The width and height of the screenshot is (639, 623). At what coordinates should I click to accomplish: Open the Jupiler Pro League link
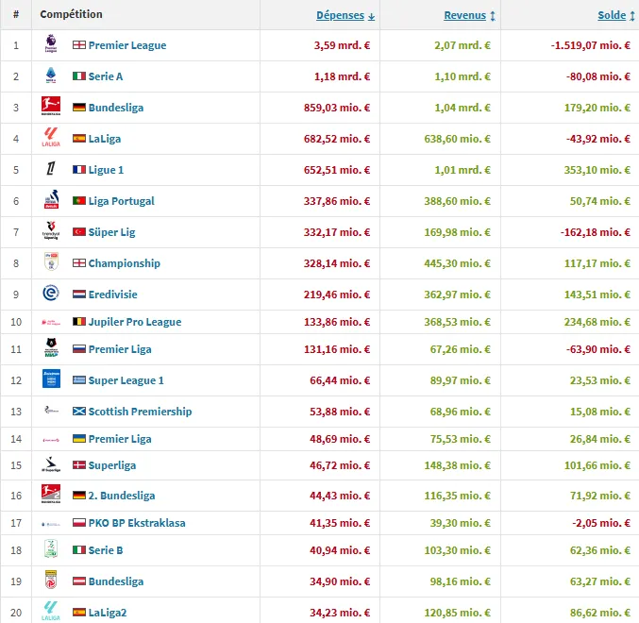[134, 322]
